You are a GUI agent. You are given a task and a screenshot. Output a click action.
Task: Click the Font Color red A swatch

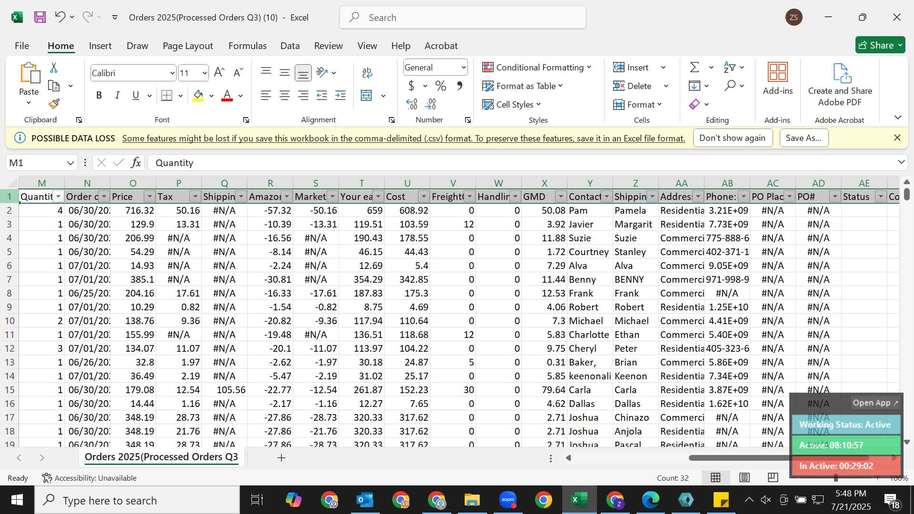coord(228,96)
